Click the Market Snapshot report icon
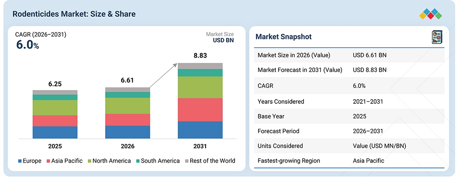456x178 pixels. (x=437, y=37)
